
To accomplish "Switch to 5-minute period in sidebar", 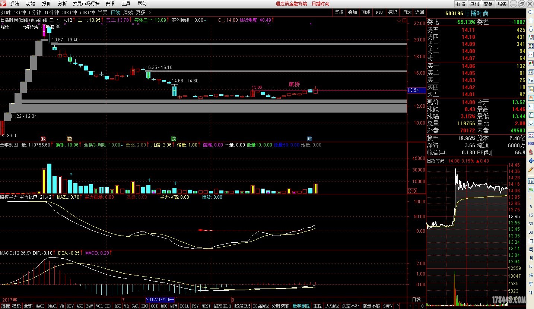I will point(531,206).
